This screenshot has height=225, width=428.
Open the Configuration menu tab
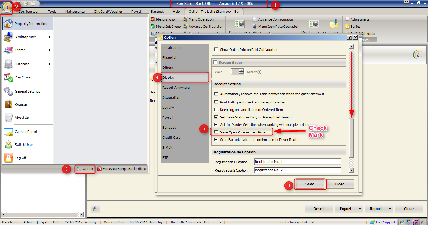pyautogui.click(x=29, y=12)
